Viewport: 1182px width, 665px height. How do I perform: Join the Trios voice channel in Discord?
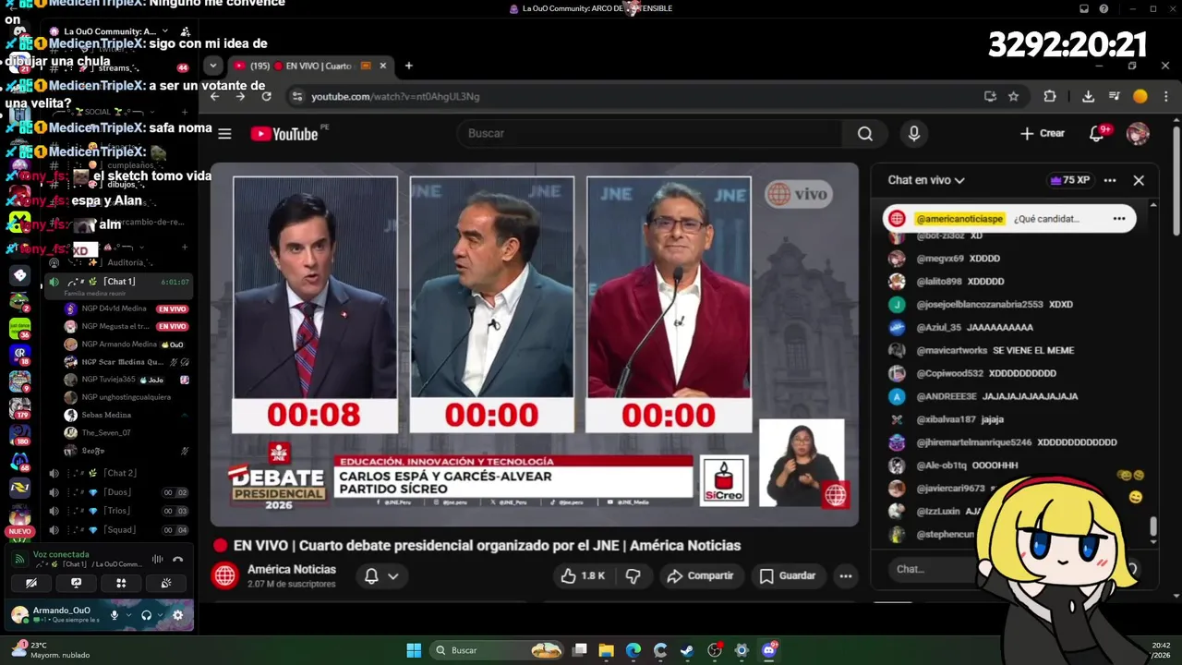pos(118,511)
